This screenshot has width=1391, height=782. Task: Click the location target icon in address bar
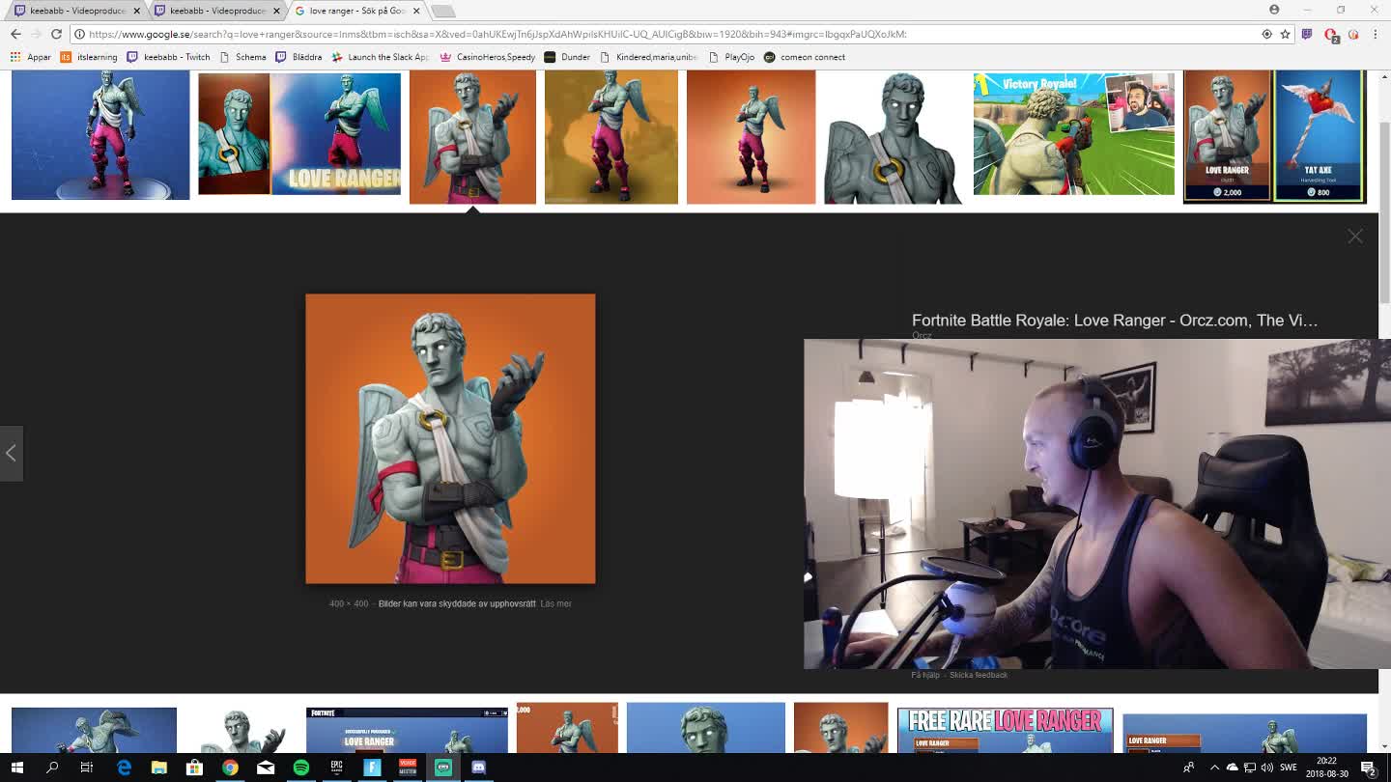[x=1266, y=34]
